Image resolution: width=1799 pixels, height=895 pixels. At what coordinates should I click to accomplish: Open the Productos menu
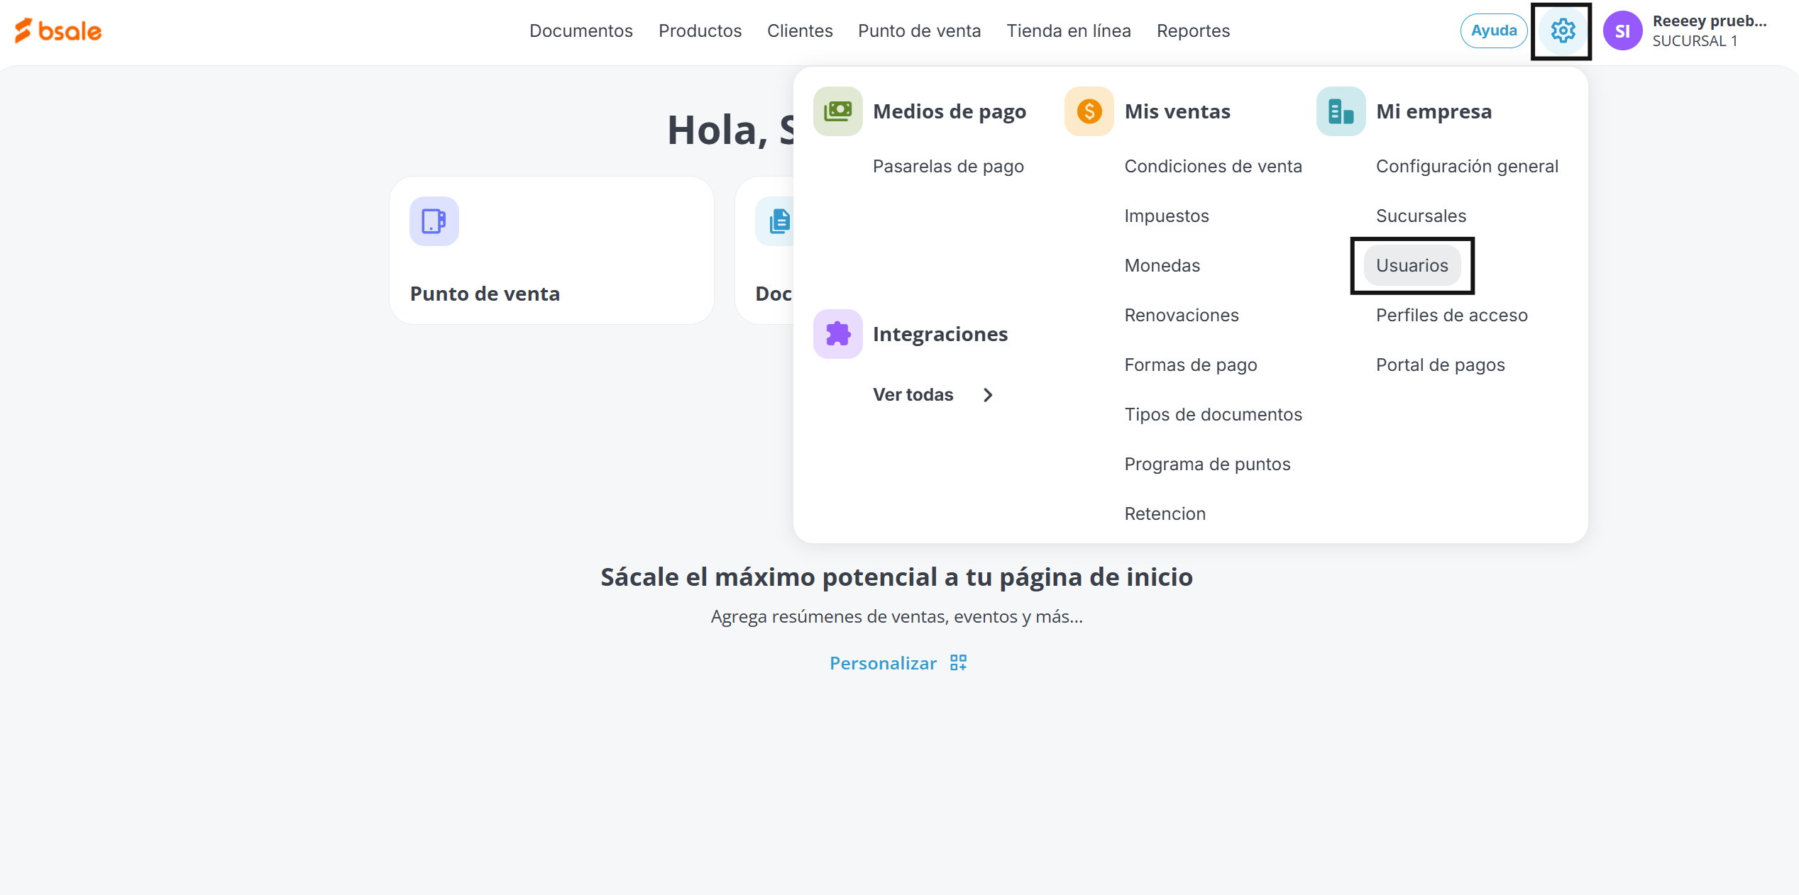[x=700, y=31]
